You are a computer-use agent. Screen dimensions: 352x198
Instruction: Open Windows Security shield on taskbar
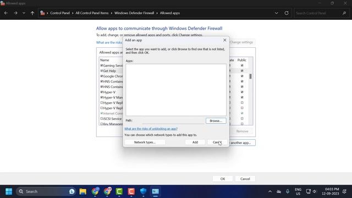pyautogui.click(x=143, y=191)
